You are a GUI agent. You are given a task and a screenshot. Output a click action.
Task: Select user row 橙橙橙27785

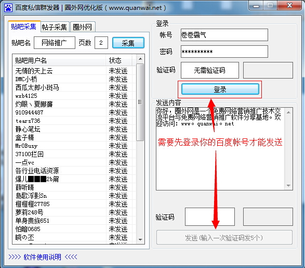[x=74, y=204]
